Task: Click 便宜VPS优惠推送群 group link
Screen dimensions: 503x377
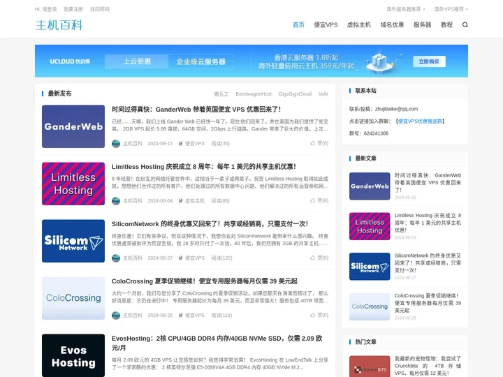Action: point(421,121)
